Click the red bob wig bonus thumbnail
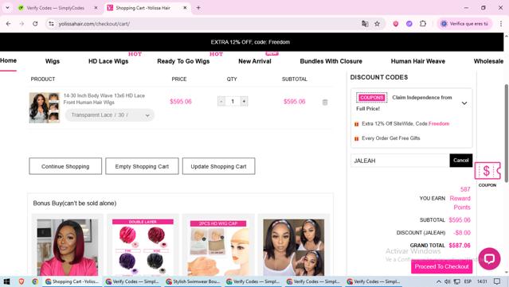Viewport: 509px width, 287px height. (67, 247)
